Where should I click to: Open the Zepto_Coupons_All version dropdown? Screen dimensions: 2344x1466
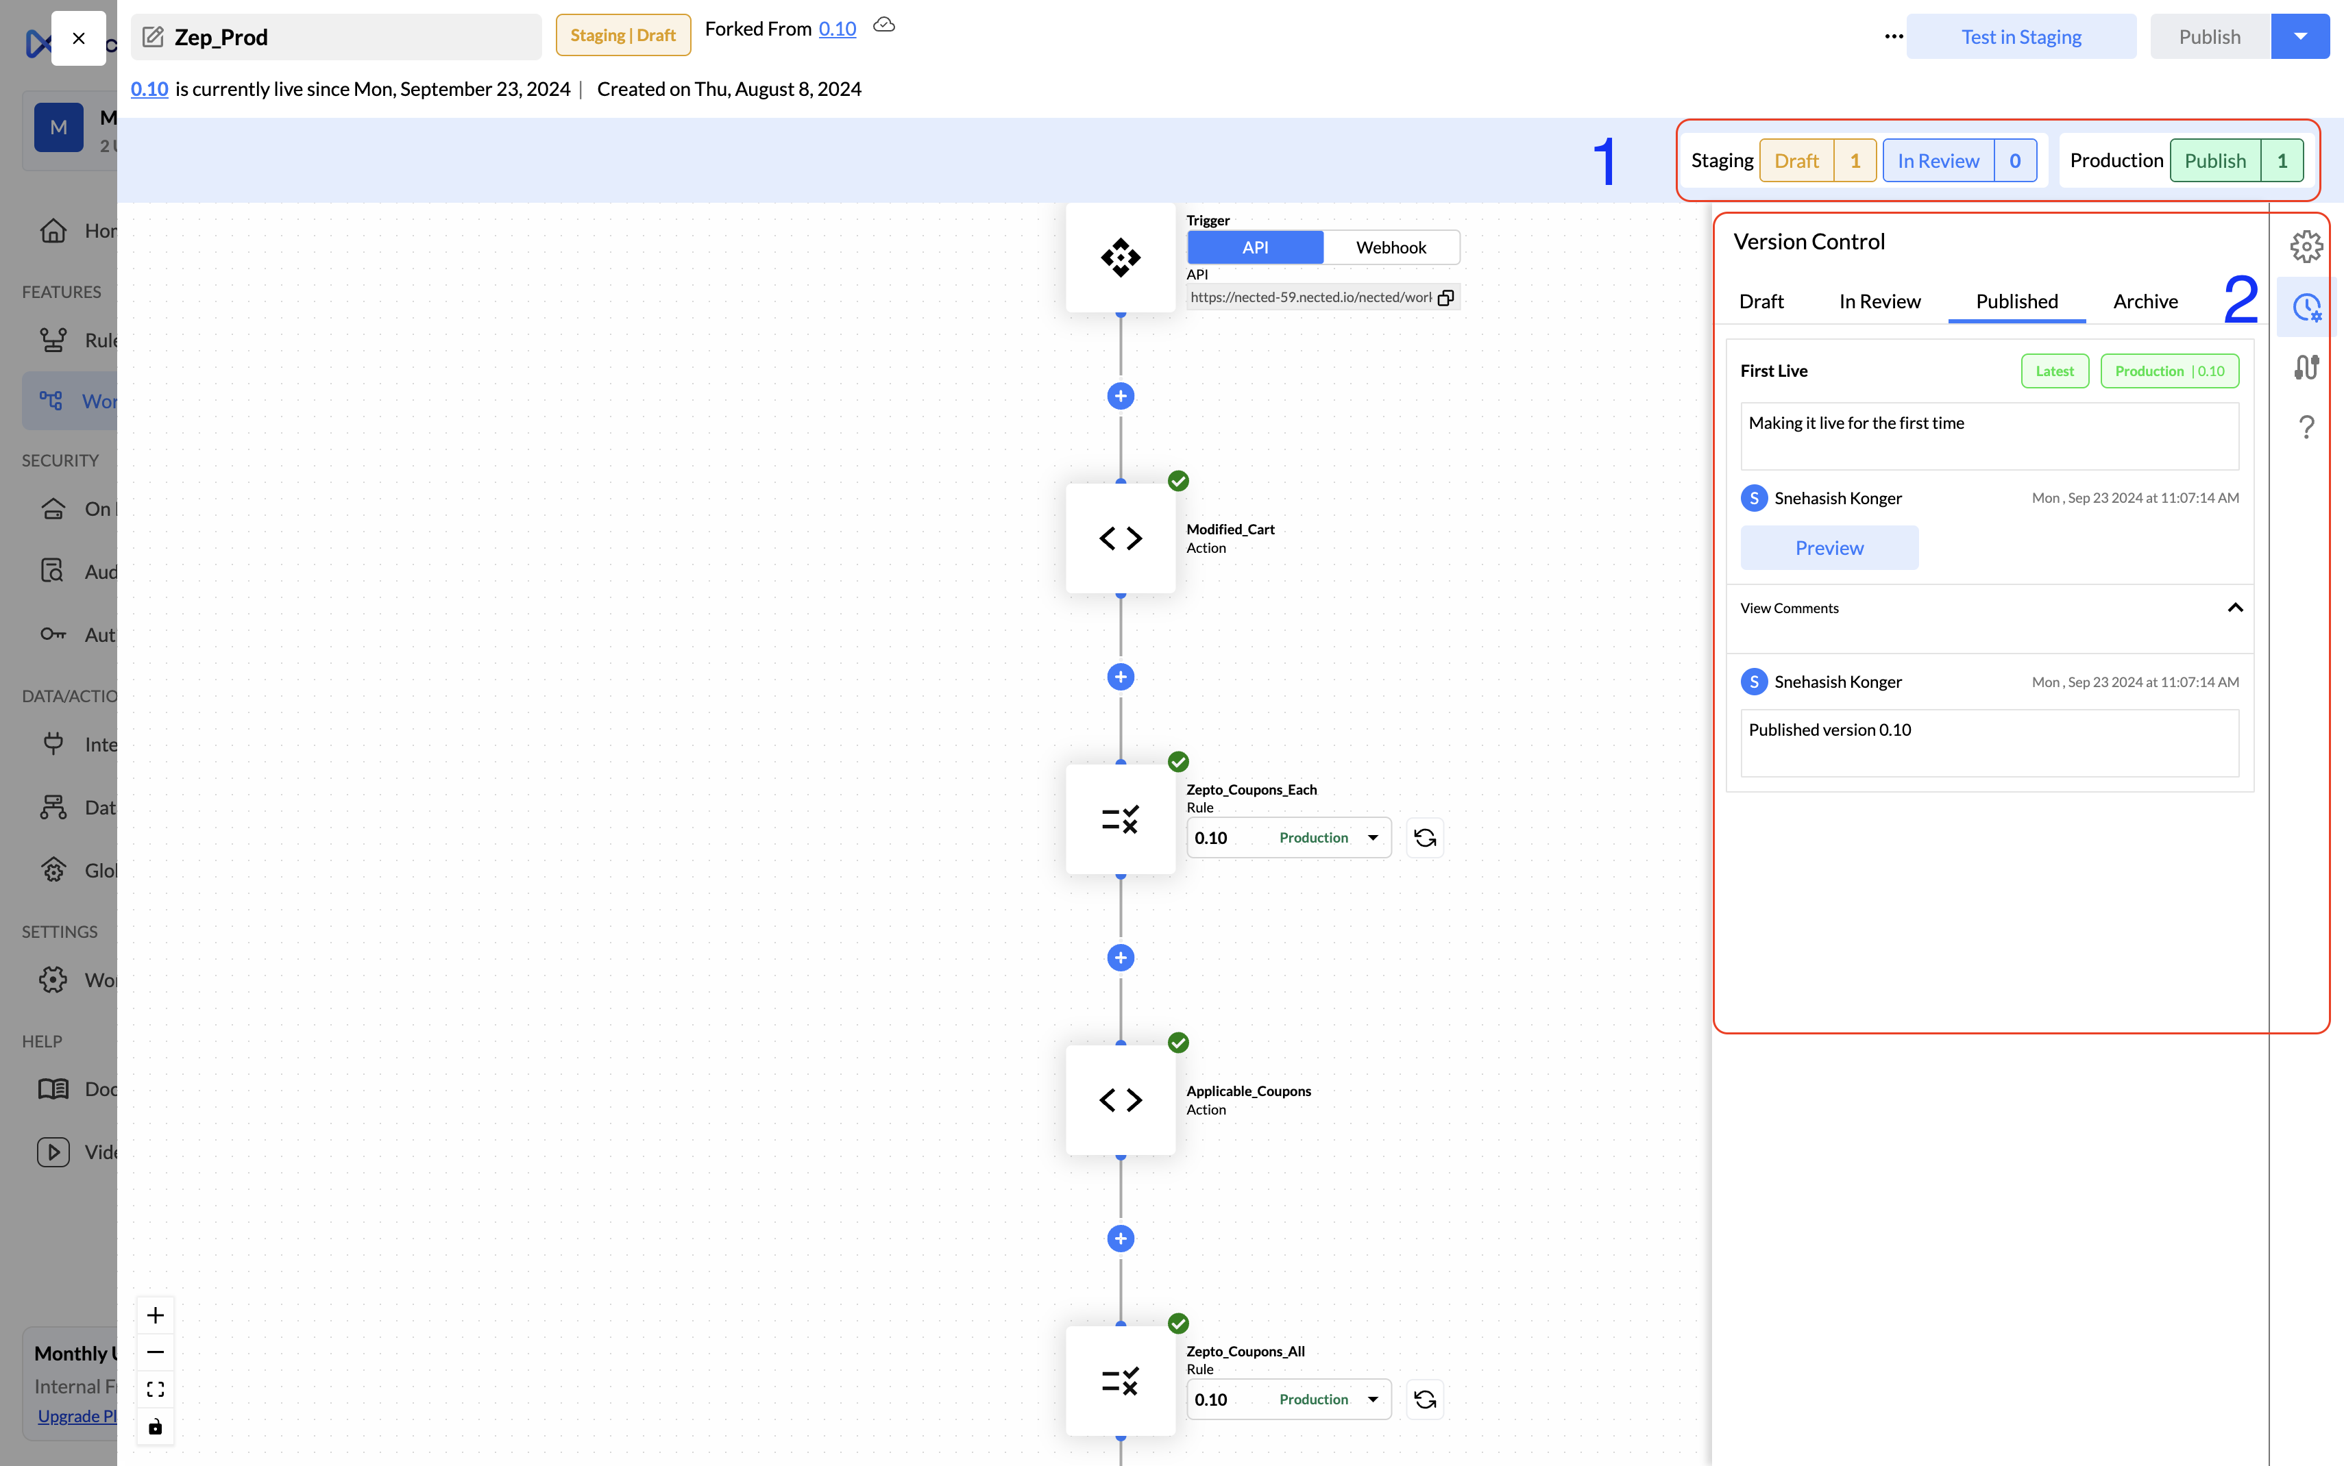[1372, 1399]
